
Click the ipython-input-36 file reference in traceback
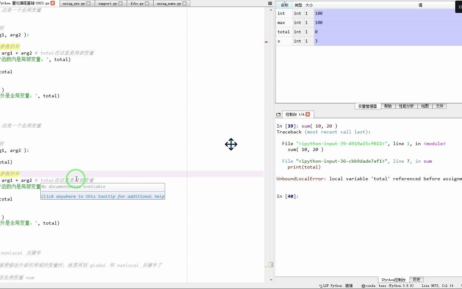click(342, 161)
